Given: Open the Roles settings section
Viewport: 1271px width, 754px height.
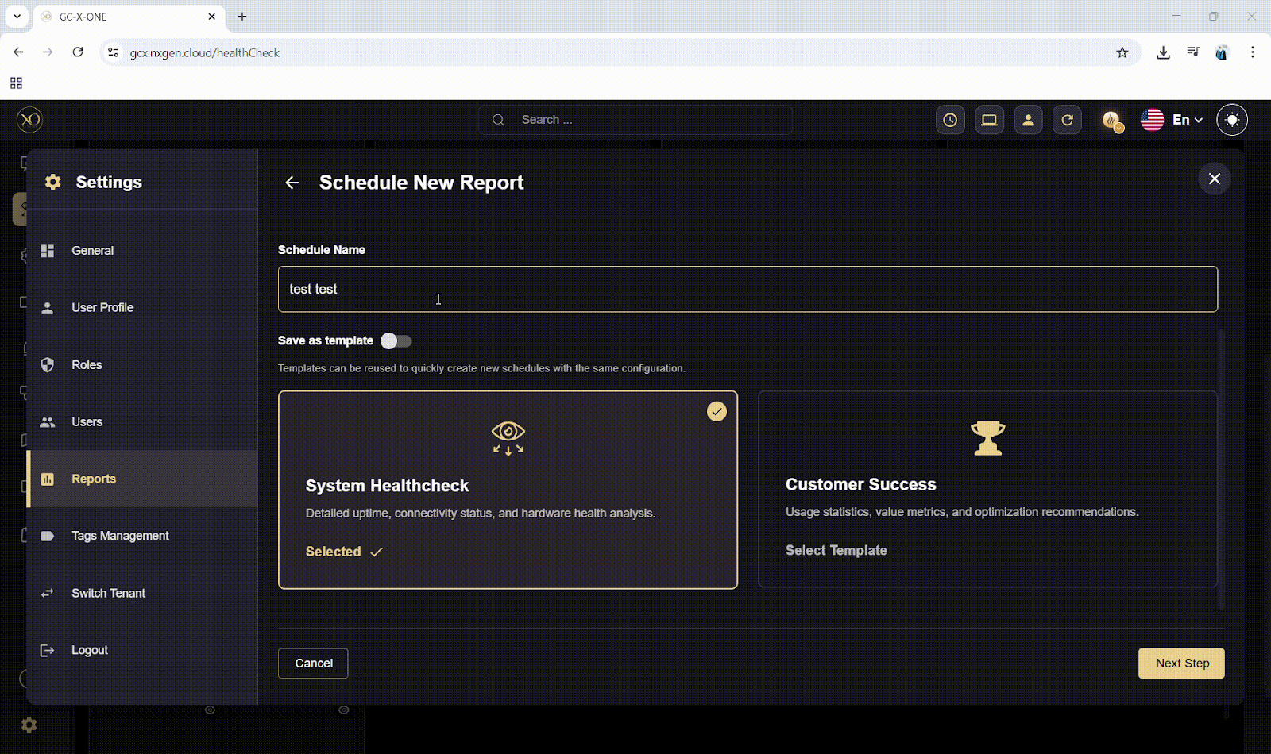Looking at the screenshot, I should pyautogui.click(x=87, y=365).
